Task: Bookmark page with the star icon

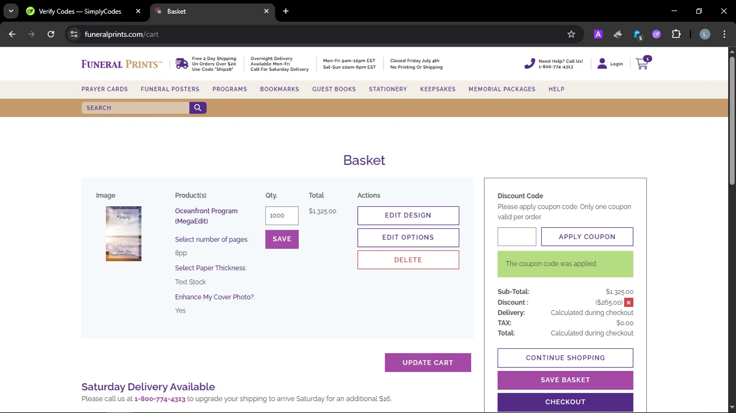Action: [x=571, y=34]
